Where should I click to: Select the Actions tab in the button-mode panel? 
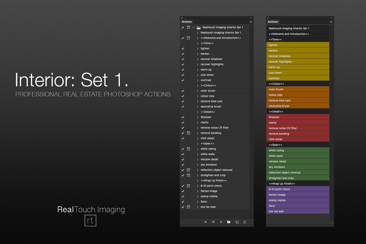point(273,22)
